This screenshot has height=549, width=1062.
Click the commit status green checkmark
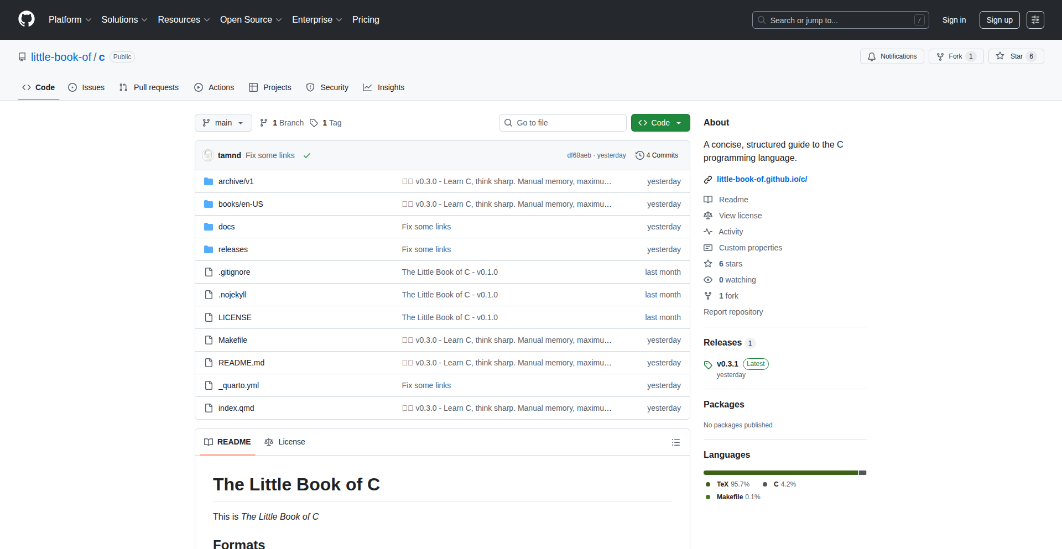[307, 156]
